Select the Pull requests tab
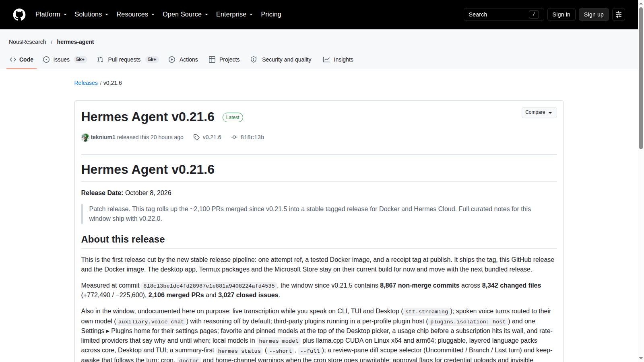The image size is (644, 362). [128, 60]
